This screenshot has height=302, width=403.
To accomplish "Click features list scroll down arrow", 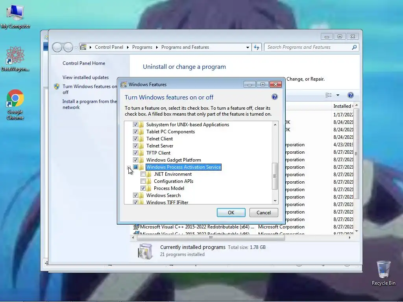I will coord(275,201).
